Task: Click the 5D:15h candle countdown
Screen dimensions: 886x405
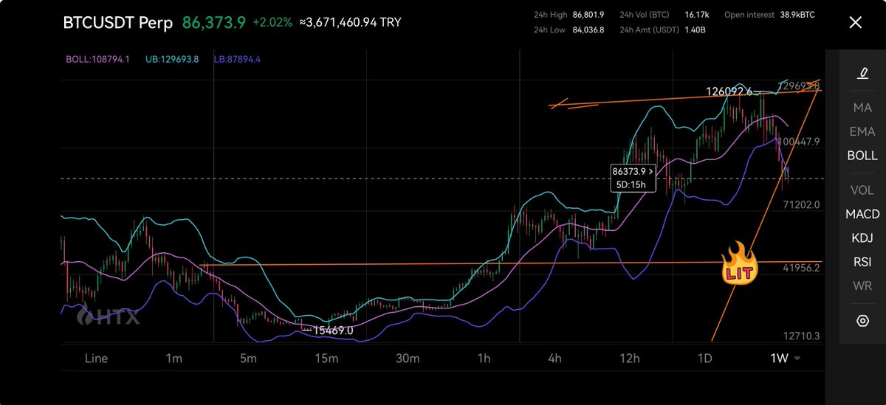Action: [633, 184]
